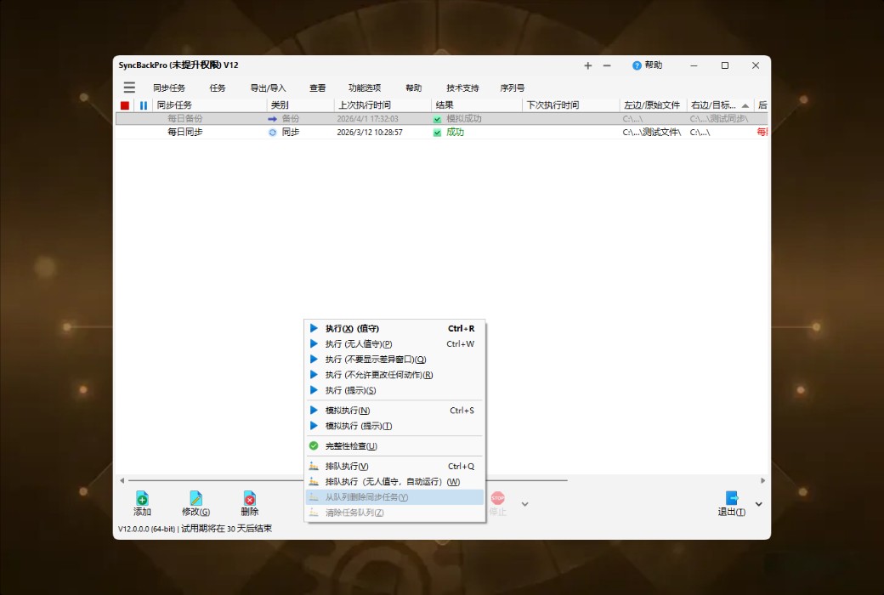Open the chevron dropdown next to 退出
The width and height of the screenshot is (884, 595).
click(757, 503)
